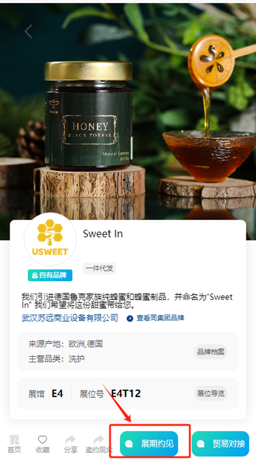This screenshot has height=459, width=256.
Task: Click the chat bubble icon in 贸易对接
Action: pyautogui.click(x=201, y=444)
